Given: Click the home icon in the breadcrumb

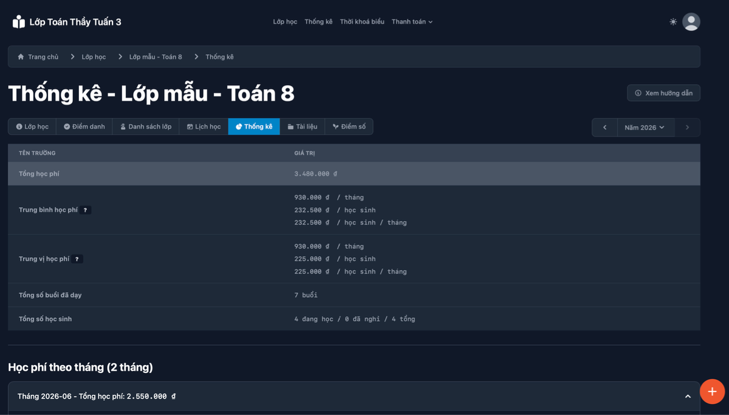Looking at the screenshot, I should [x=21, y=57].
